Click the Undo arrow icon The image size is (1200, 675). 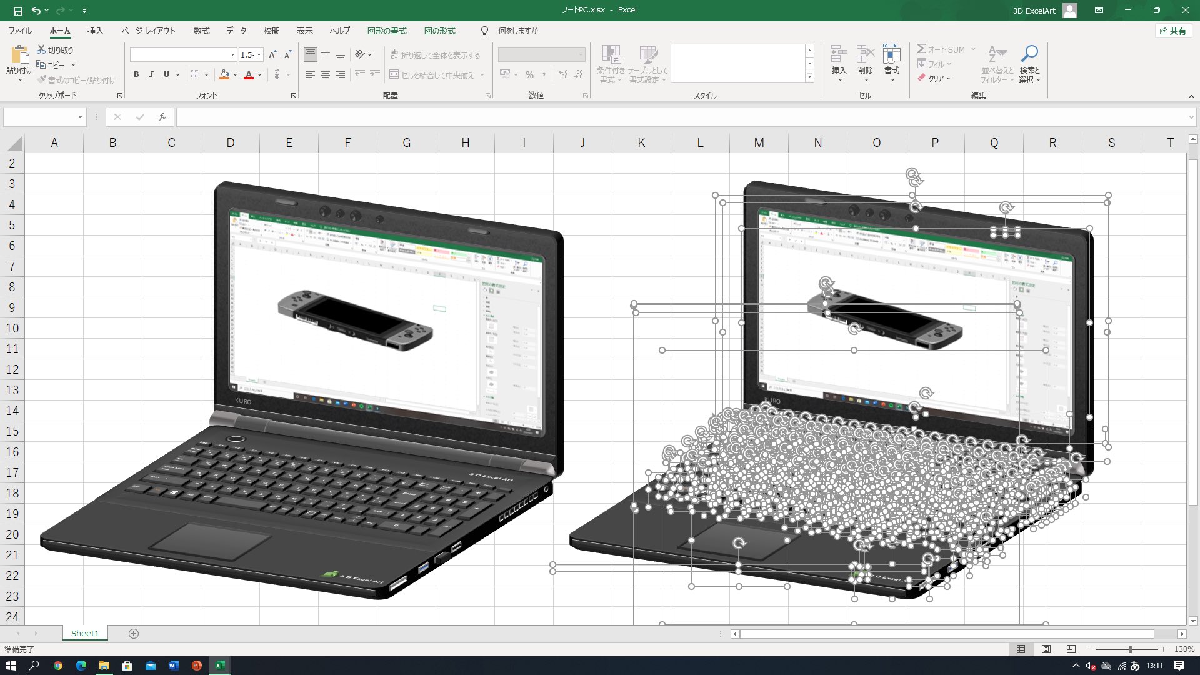click(x=36, y=11)
